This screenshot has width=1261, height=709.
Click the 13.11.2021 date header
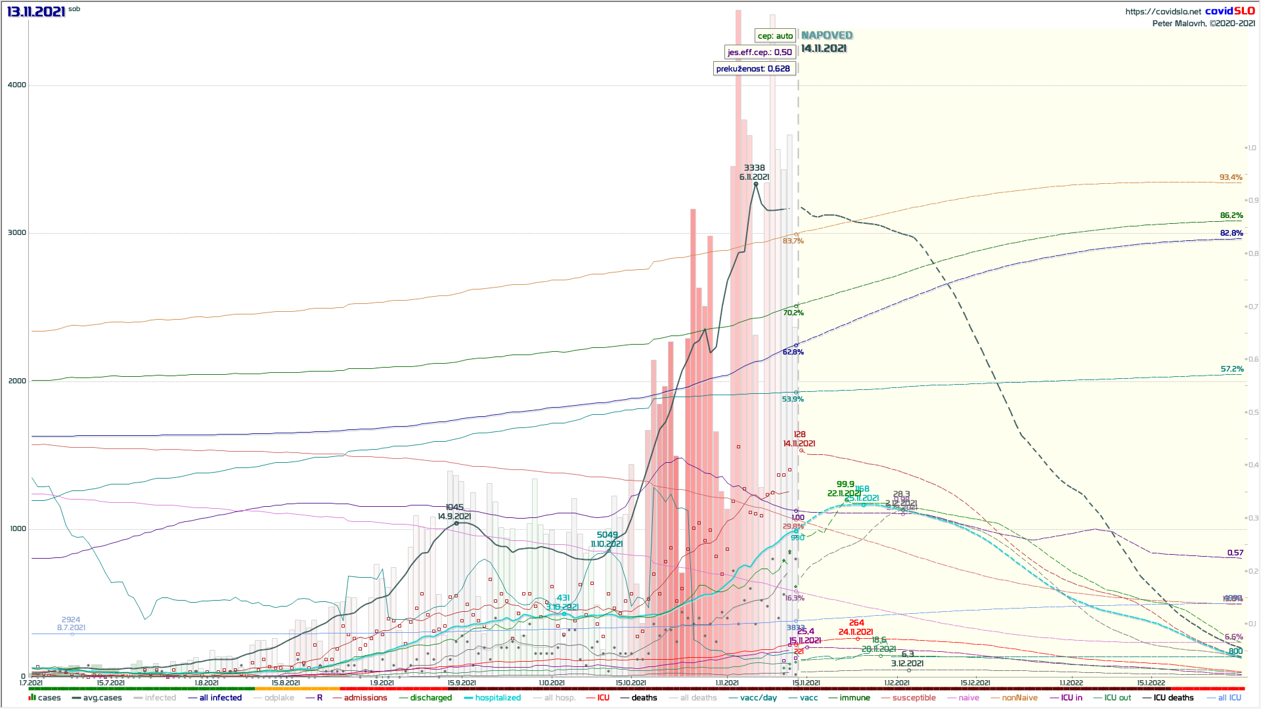37,12
